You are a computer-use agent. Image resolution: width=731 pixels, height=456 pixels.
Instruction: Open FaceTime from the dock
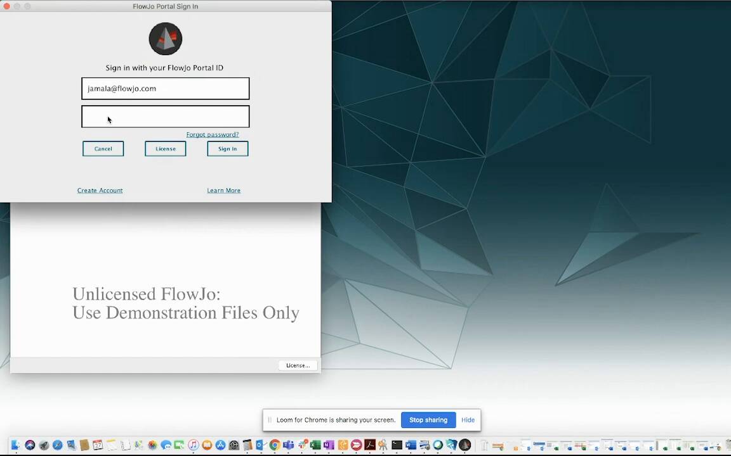pyautogui.click(x=179, y=445)
